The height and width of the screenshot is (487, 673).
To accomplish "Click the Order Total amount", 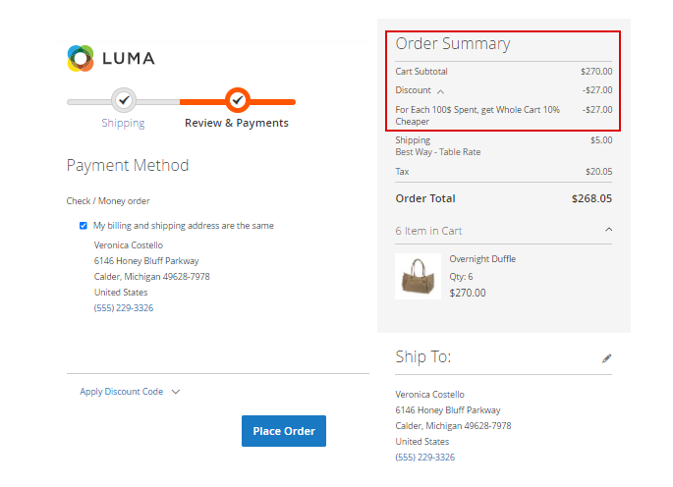I will point(591,198).
